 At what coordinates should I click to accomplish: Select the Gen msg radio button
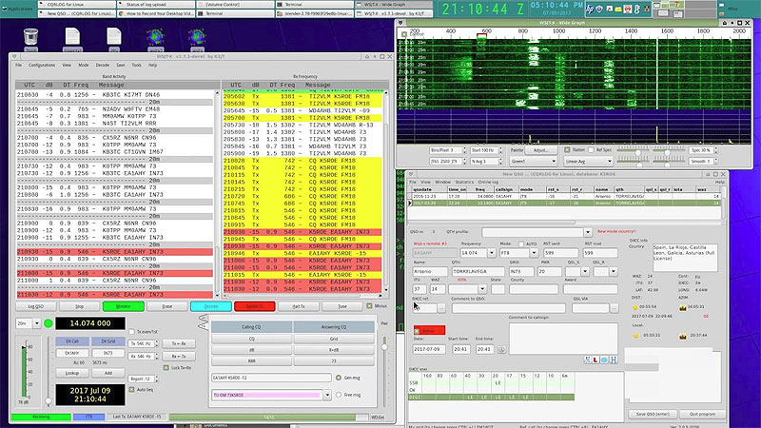[339, 378]
